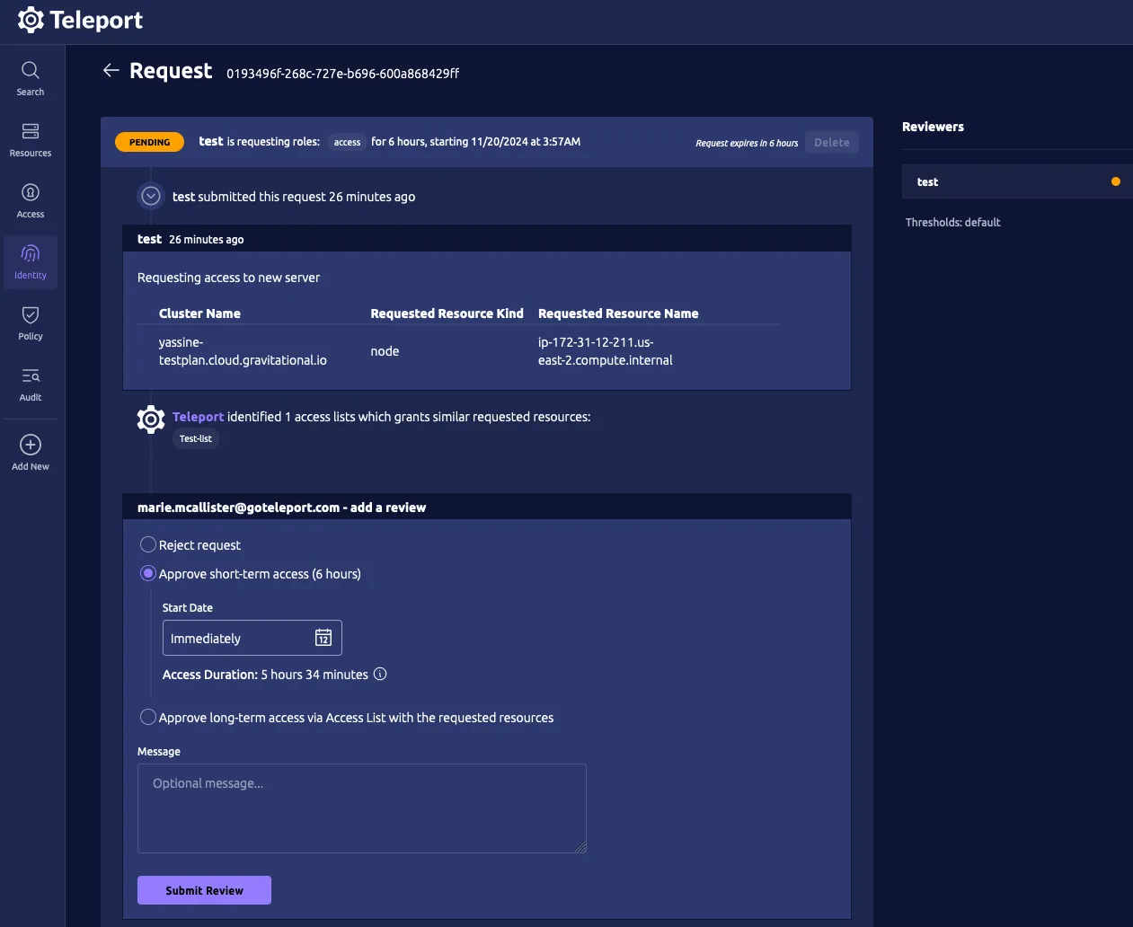Click the message box resize handle
The image size is (1133, 927).
coord(580,846)
